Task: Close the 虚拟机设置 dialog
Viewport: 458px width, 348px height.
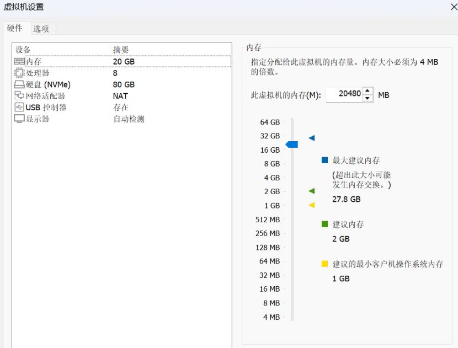Action: click(454, 7)
